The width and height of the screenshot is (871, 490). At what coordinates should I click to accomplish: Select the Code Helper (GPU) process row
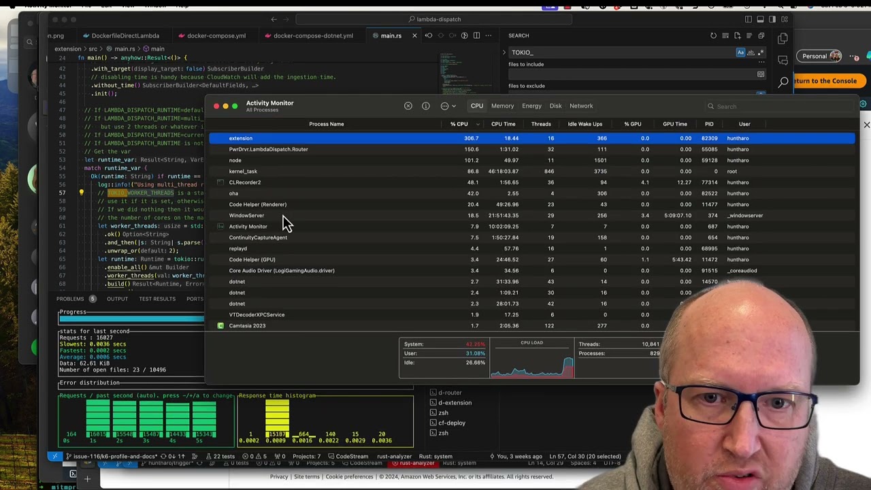tap(531, 260)
